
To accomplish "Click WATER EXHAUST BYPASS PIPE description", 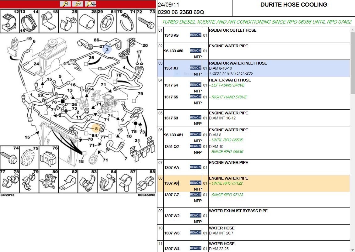I will [238, 211].
